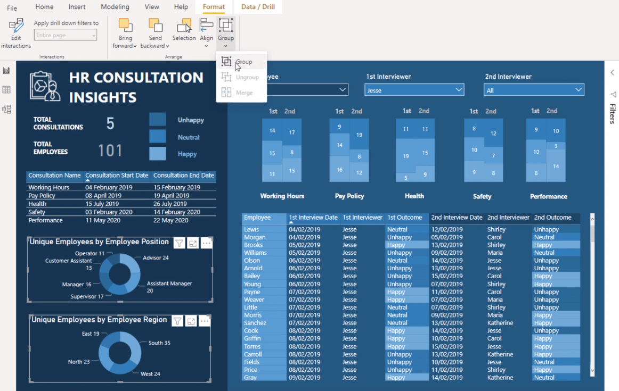Image resolution: width=619 pixels, height=391 pixels.
Task: Click the Safety chart label
Action: [482, 196]
